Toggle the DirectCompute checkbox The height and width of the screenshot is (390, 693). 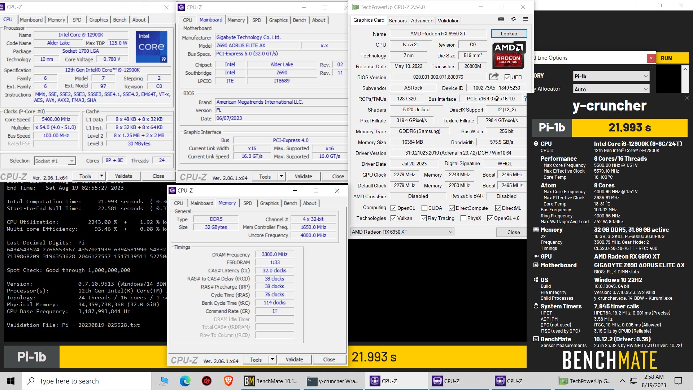(x=452, y=208)
